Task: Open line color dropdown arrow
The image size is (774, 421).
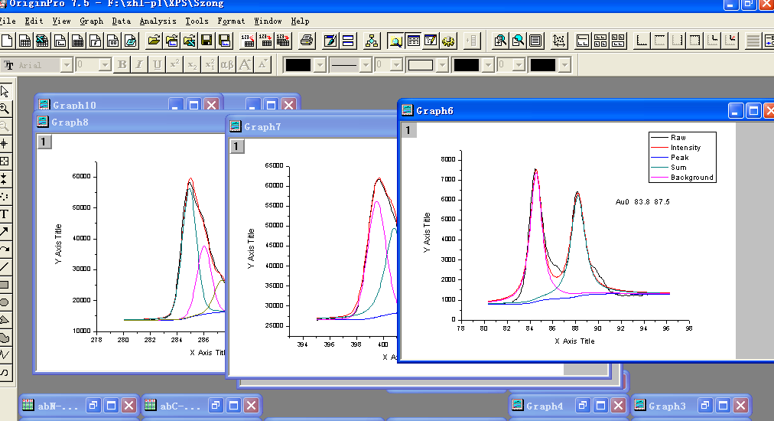Action: point(320,65)
